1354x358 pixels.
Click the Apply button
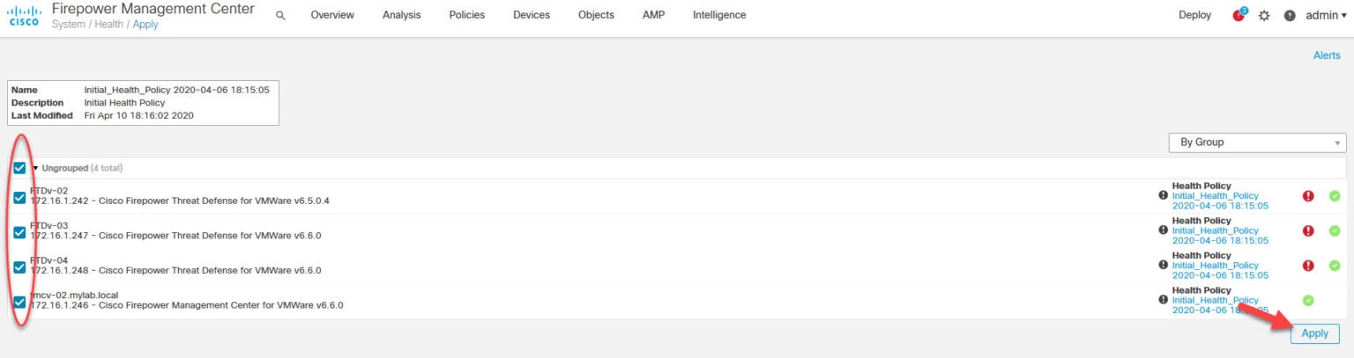(x=1314, y=333)
